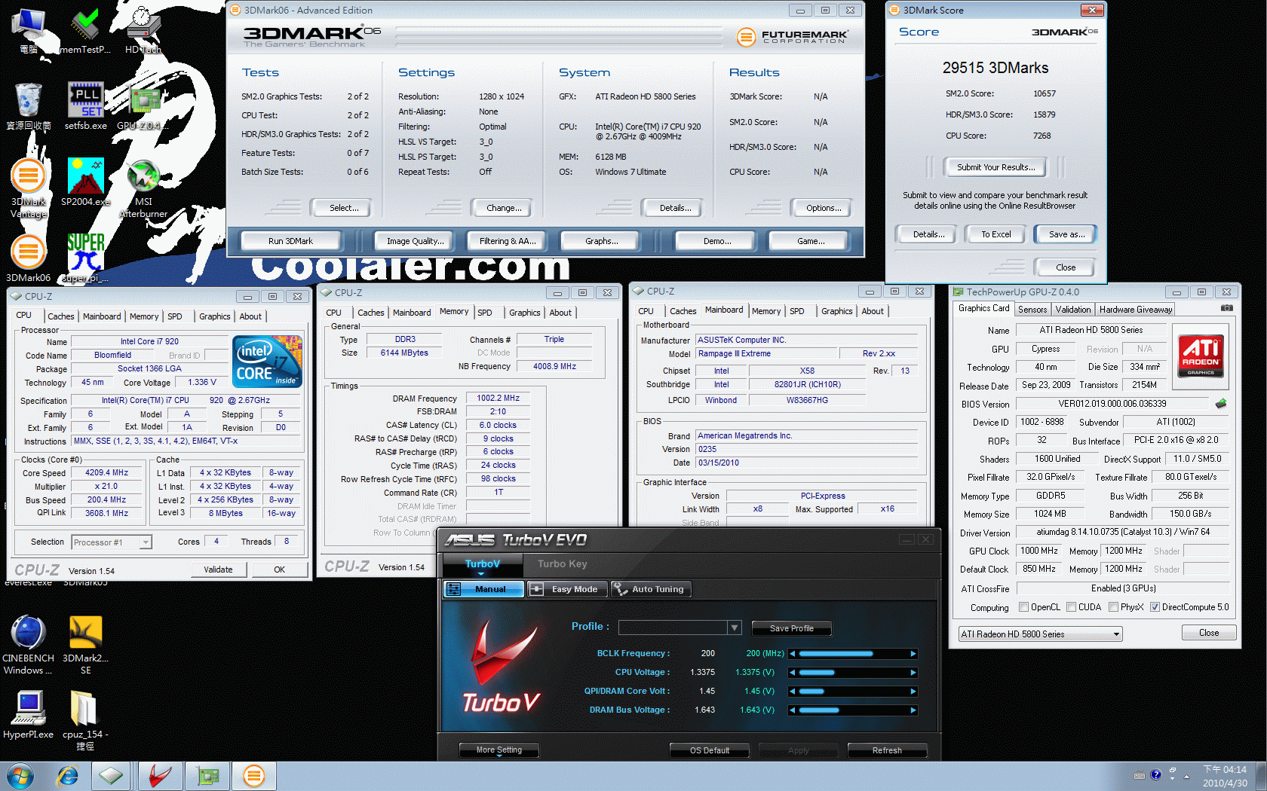Image resolution: width=1267 pixels, height=791 pixels.
Task: Increase QPI/DRAM Core Volt right arrow
Action: coord(913,692)
